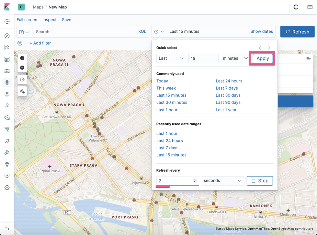Collapse the layers panel arrow icon
Image resolution: width=317 pixels, height=235 pixels.
[308, 59]
